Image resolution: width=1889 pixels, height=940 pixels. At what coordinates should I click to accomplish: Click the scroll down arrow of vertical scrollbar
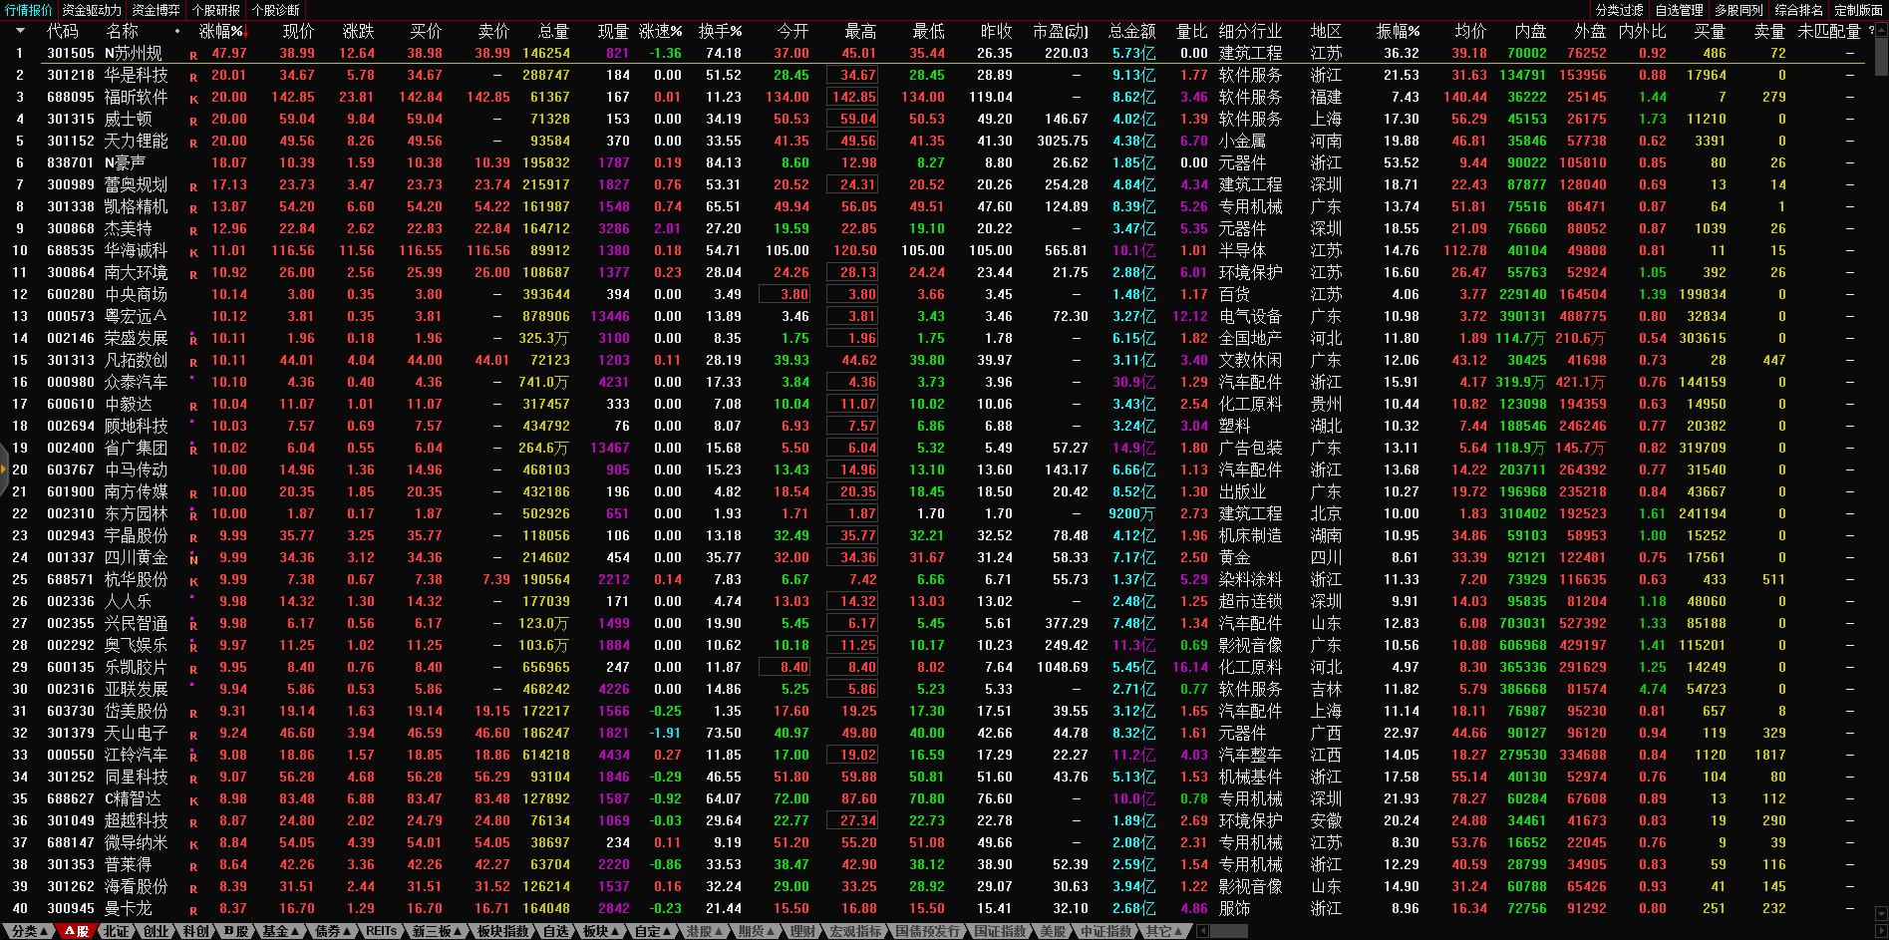1880,913
